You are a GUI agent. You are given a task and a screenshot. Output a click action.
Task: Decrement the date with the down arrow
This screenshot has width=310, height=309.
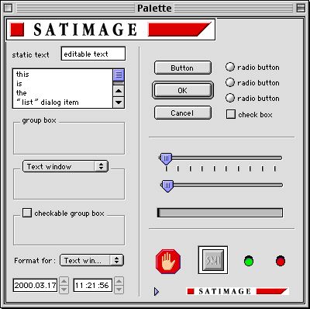tap(64, 290)
